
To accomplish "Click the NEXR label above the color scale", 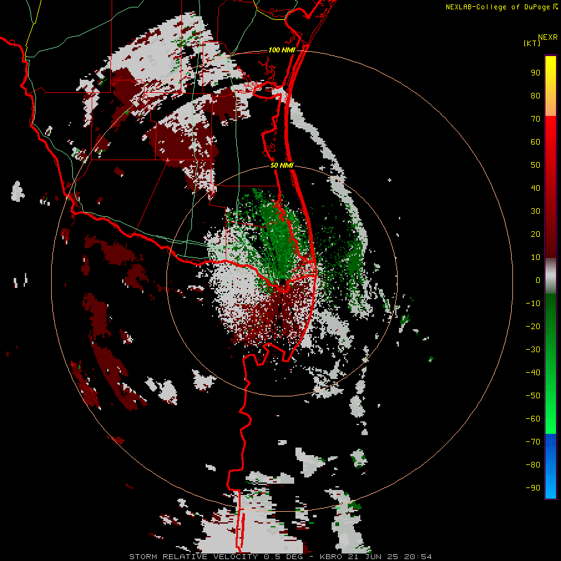I will click(548, 37).
